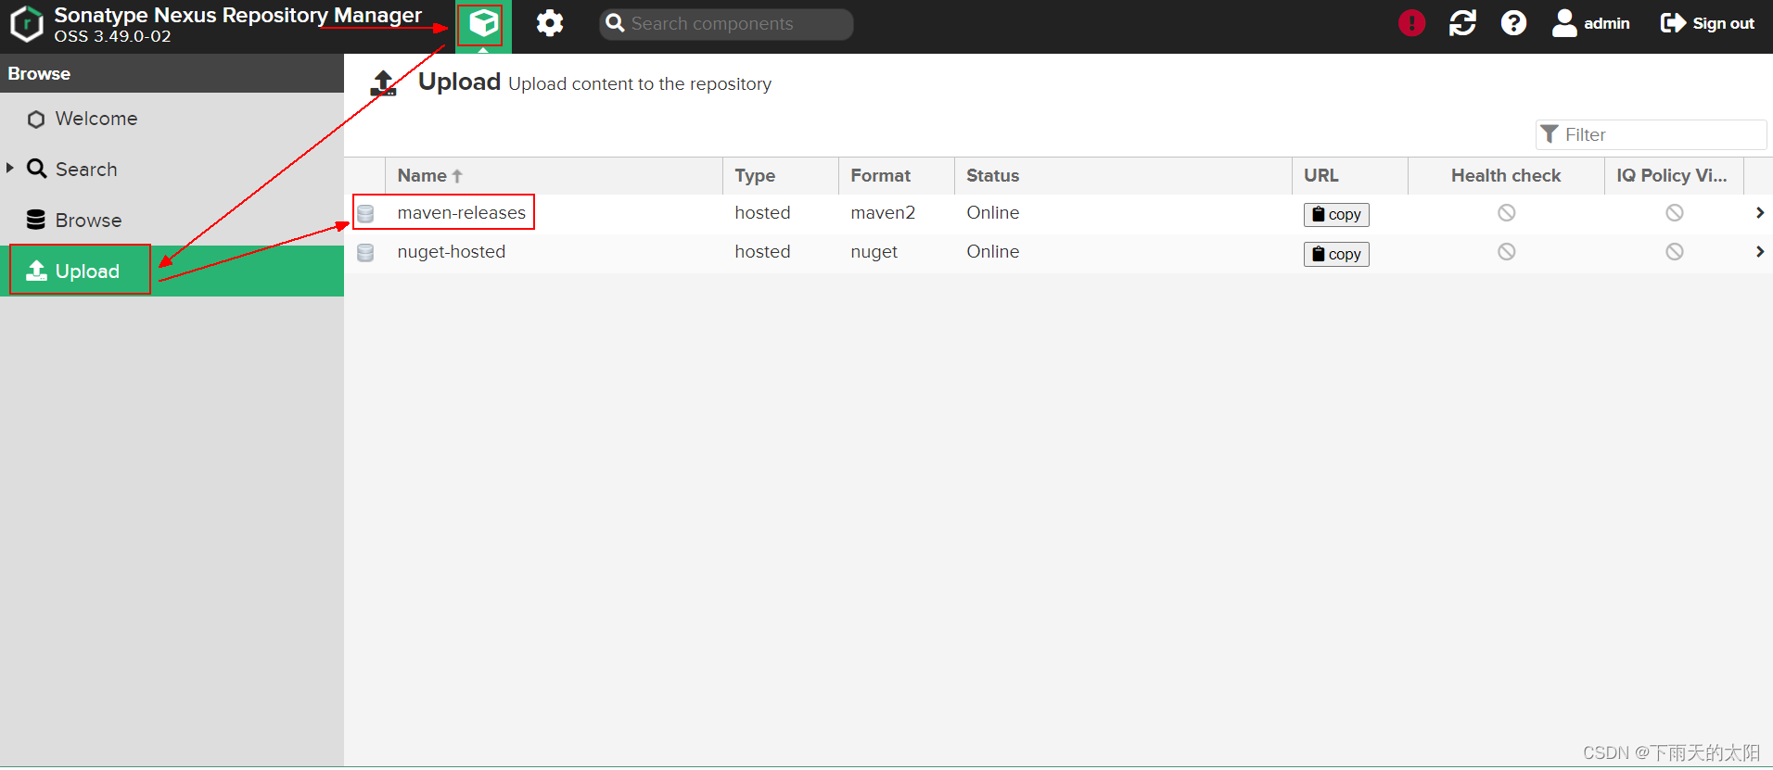The image size is (1773, 770).
Task: Click nuget-hosted IQ policy disabled icon
Action: (1675, 252)
